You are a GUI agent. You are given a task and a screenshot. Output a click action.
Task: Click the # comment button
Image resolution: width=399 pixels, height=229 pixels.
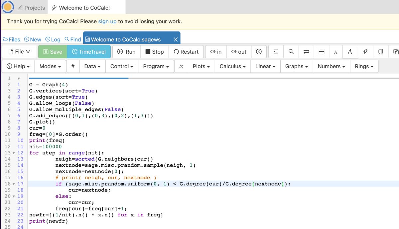(73, 66)
